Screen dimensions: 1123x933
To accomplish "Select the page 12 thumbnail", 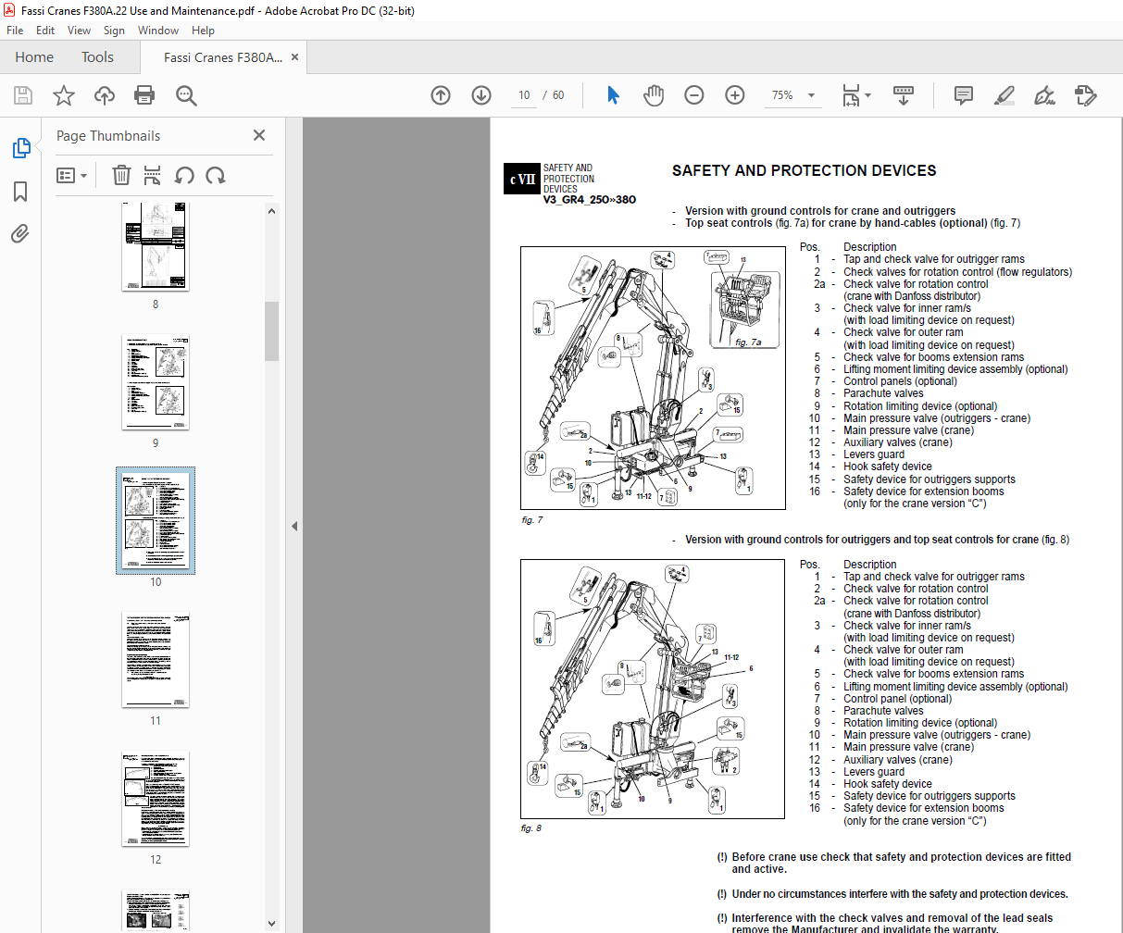I will coord(156,799).
